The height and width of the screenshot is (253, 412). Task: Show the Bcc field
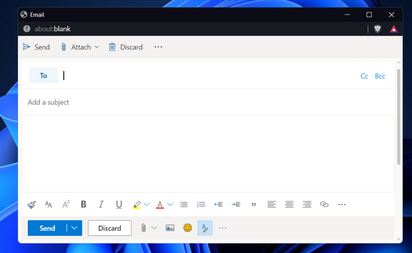tap(380, 76)
